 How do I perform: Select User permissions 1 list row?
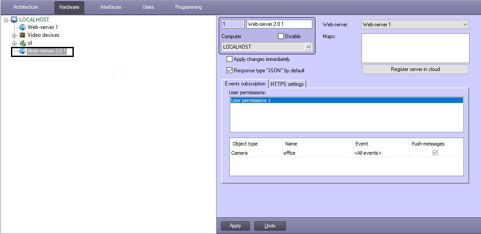coord(346,100)
